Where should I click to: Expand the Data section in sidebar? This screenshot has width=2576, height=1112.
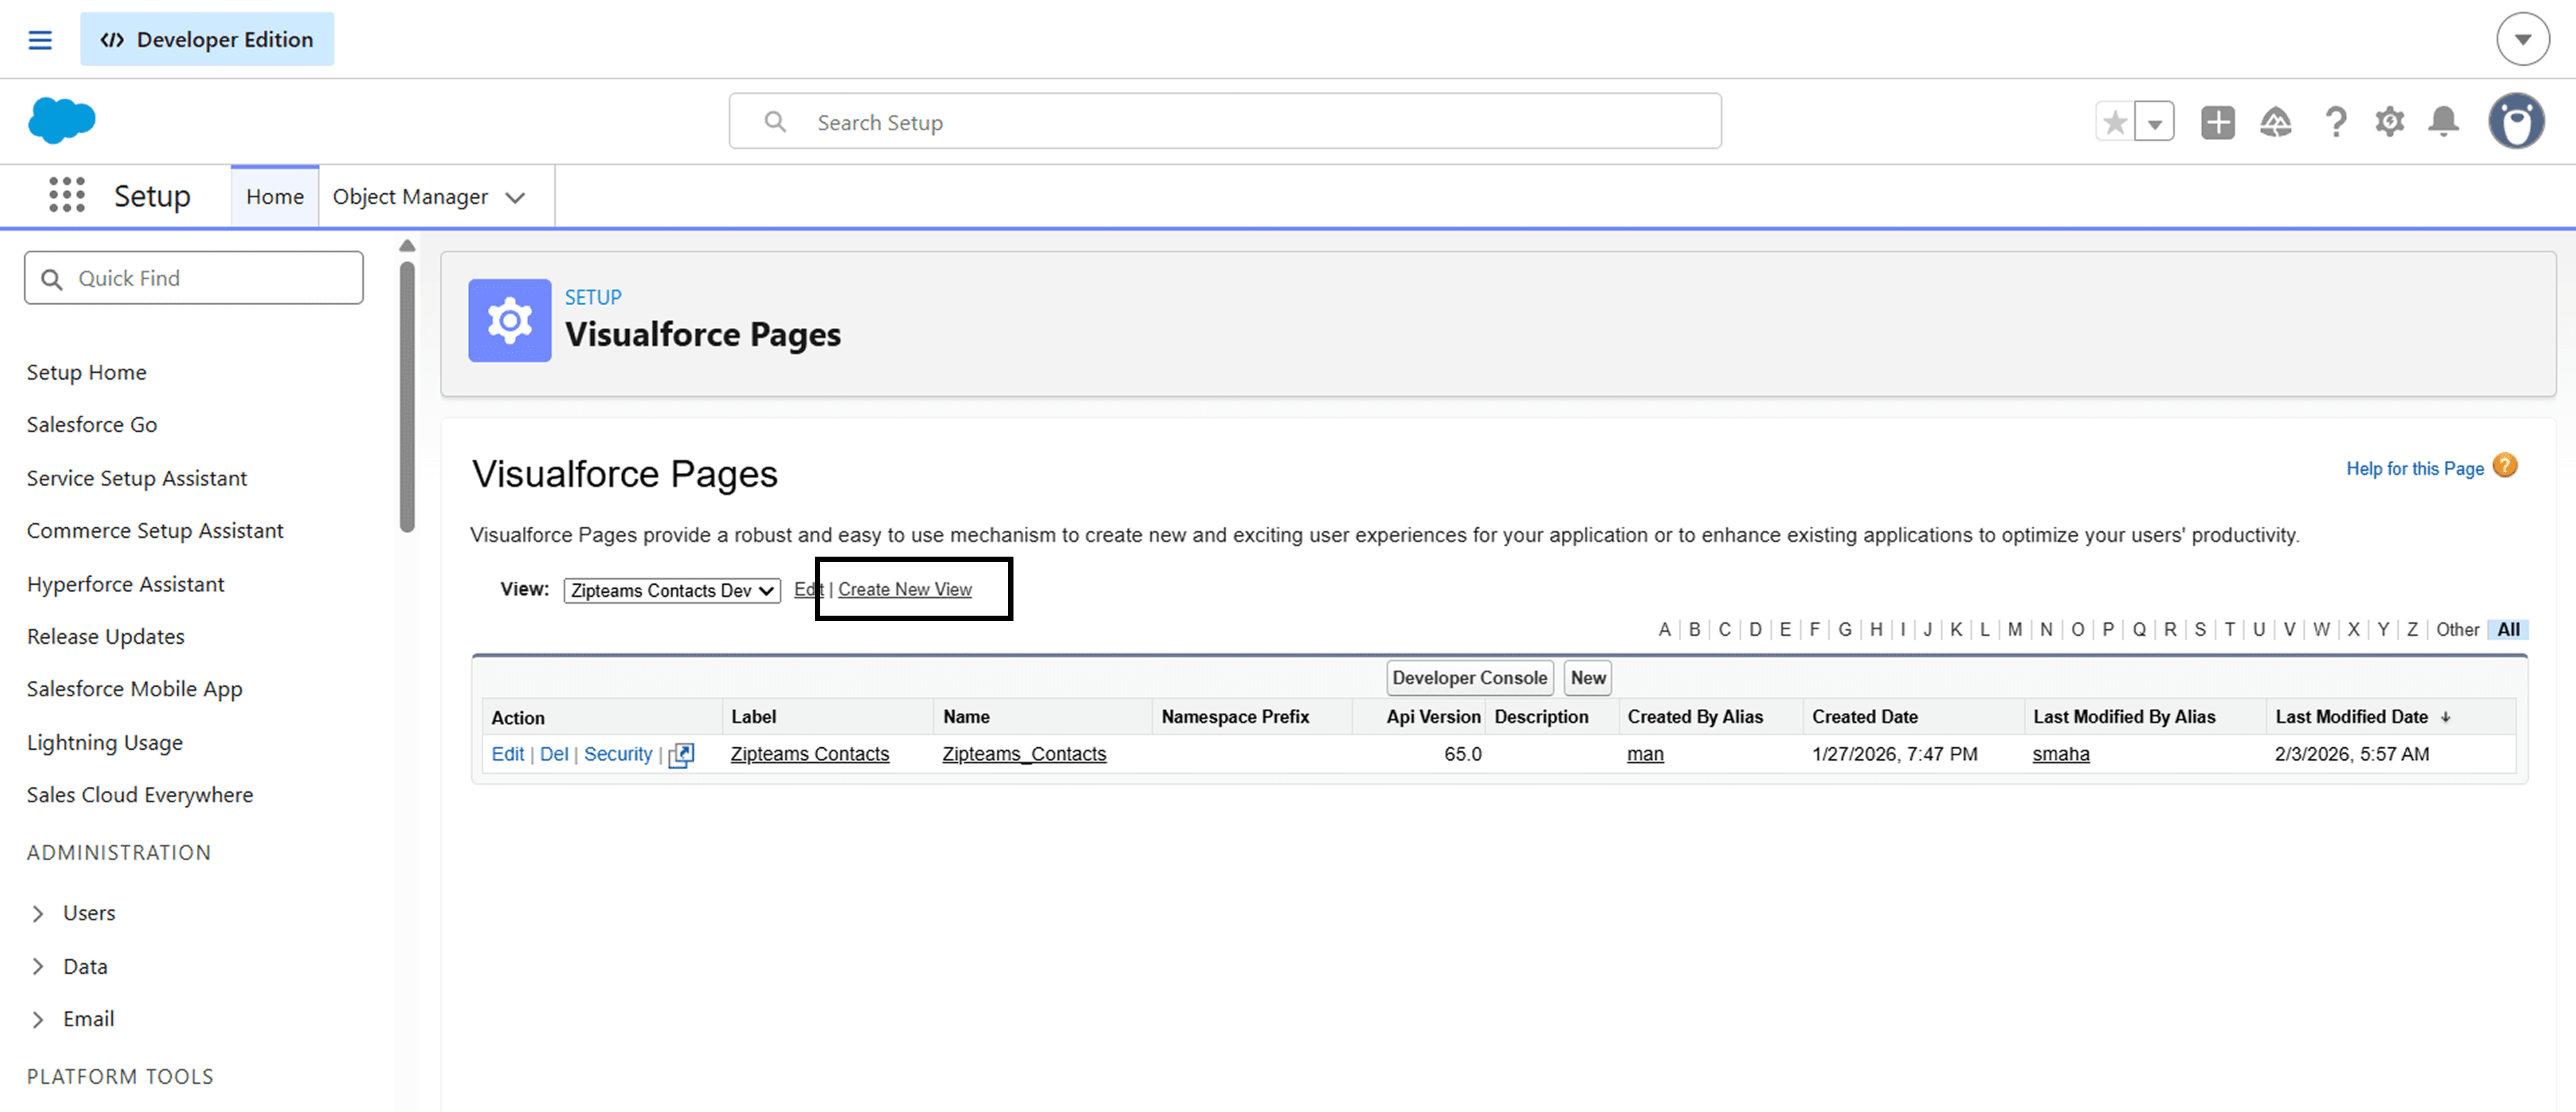[x=38, y=966]
